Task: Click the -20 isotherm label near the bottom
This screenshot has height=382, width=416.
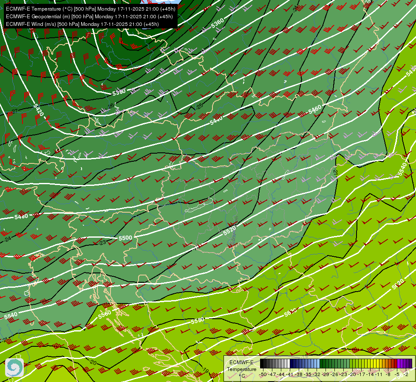Action: (x=93, y=362)
